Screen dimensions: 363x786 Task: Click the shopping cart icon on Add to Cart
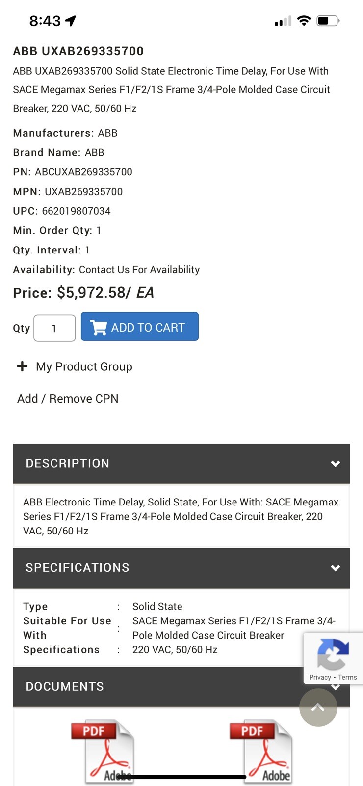pos(98,327)
